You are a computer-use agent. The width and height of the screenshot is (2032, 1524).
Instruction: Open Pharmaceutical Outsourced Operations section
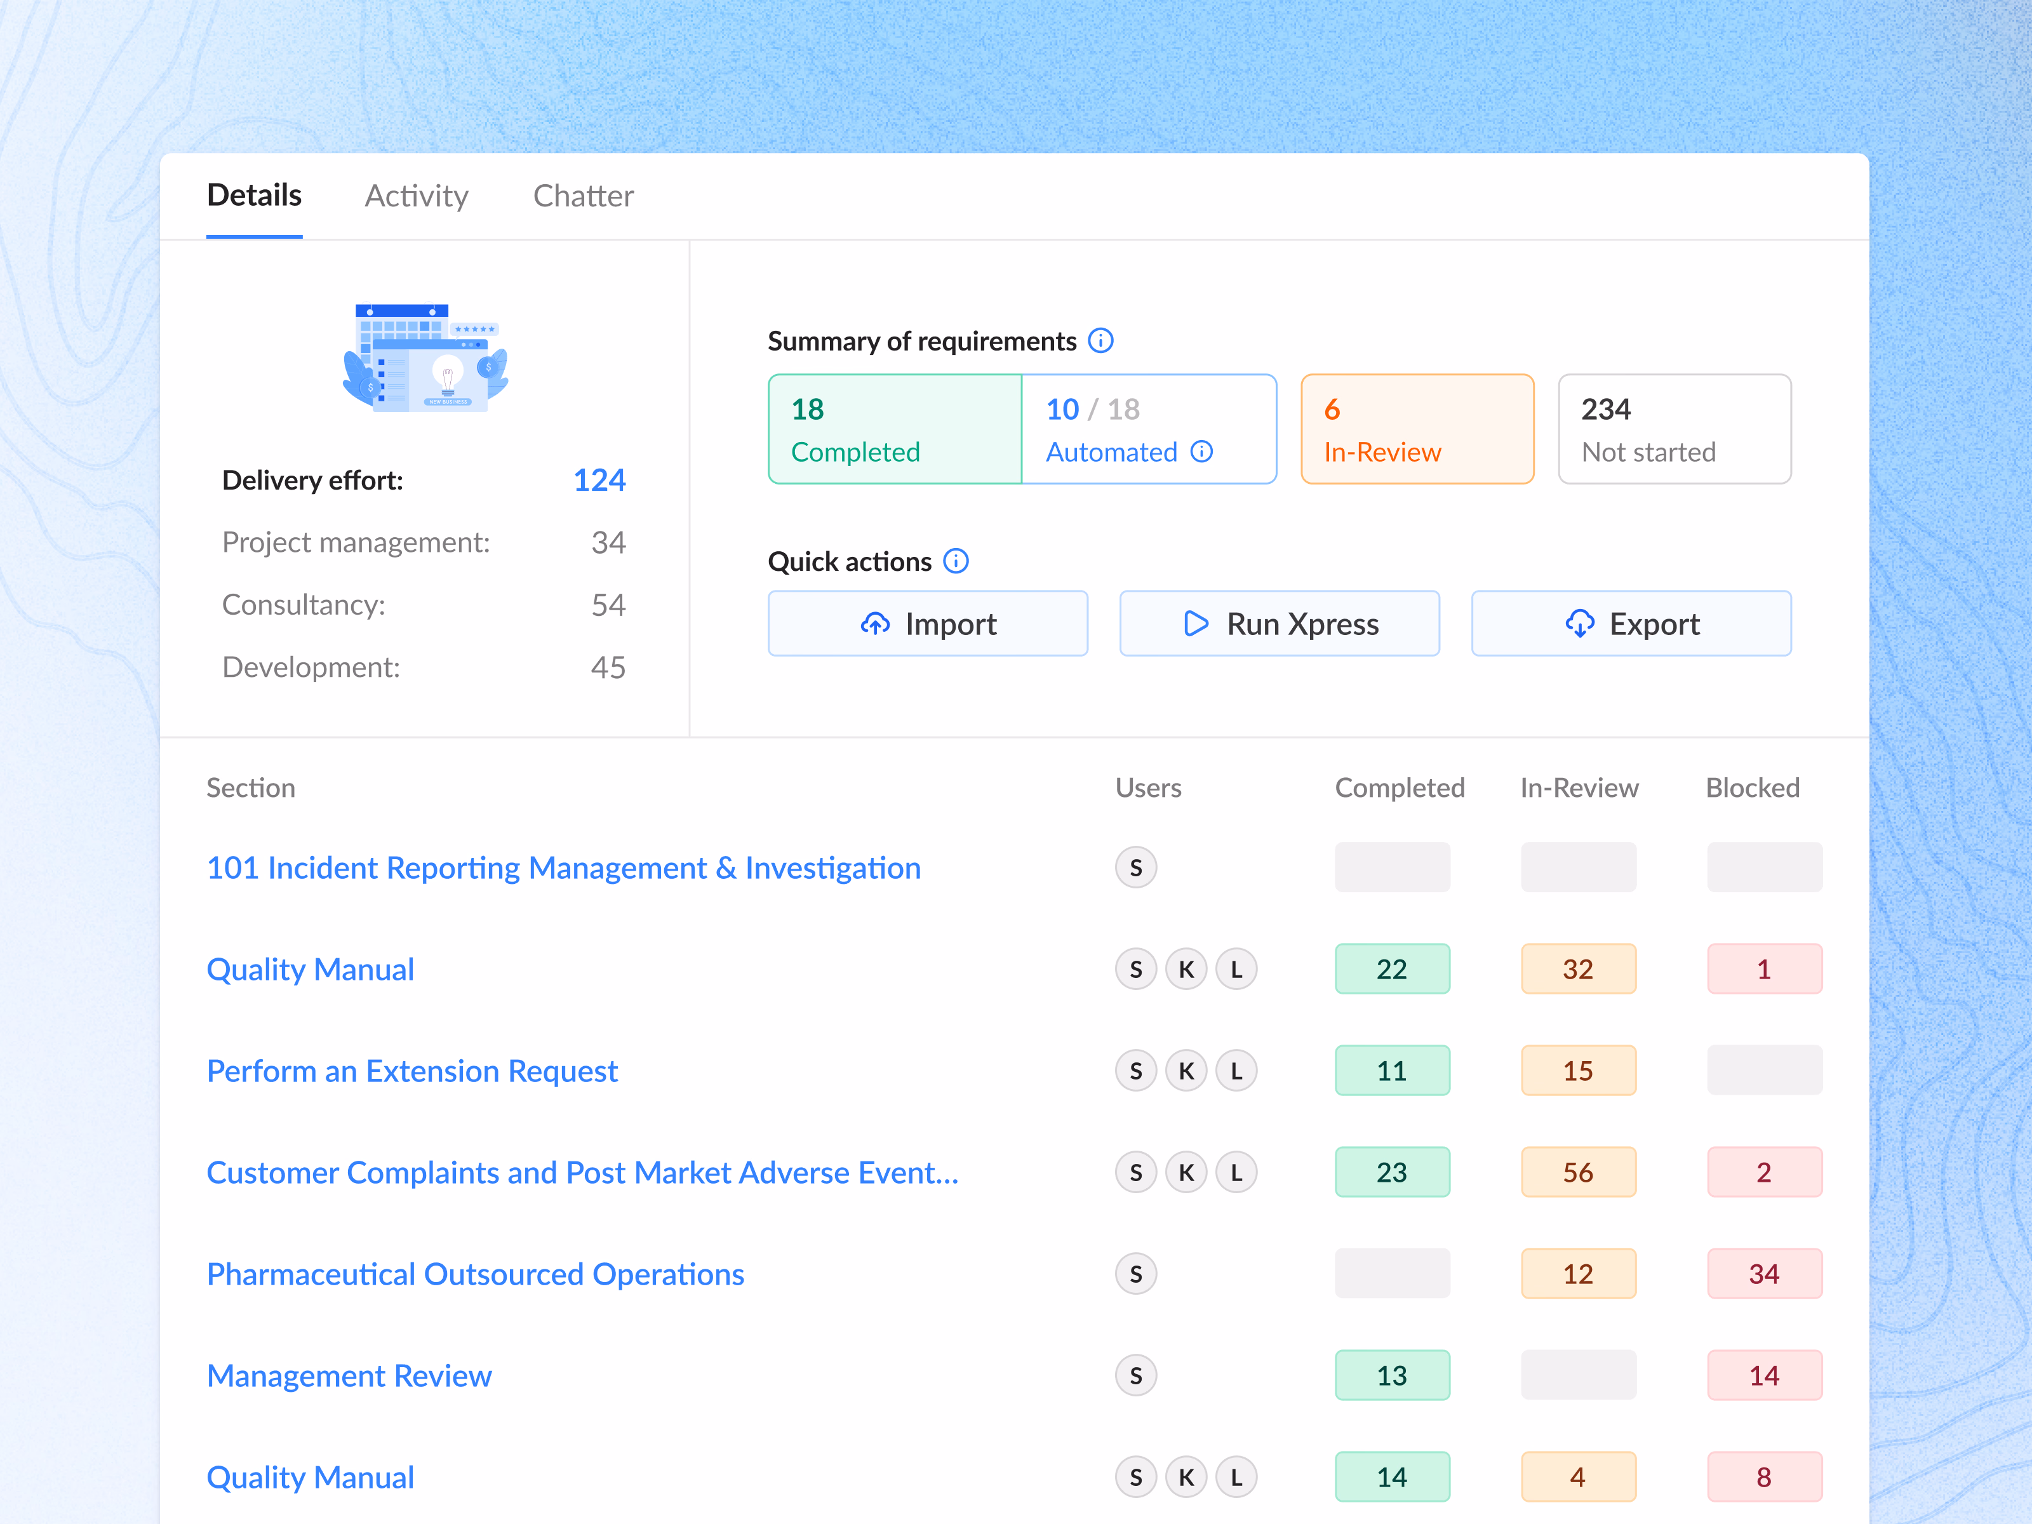point(476,1275)
